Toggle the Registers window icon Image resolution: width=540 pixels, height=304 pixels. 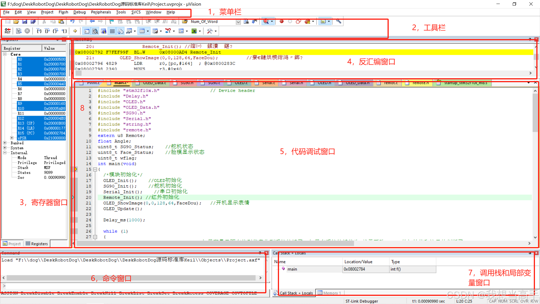click(112, 31)
